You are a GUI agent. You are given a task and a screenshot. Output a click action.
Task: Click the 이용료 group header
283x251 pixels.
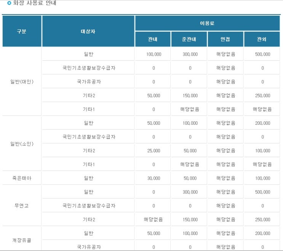(x=207, y=23)
